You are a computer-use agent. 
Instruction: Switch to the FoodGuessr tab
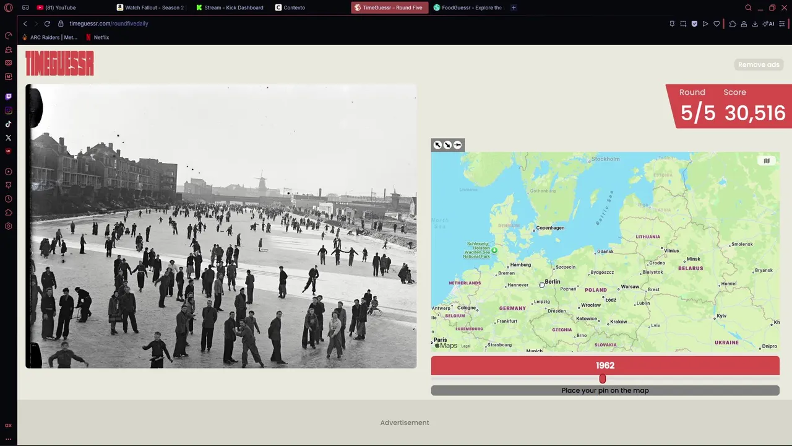pos(468,7)
